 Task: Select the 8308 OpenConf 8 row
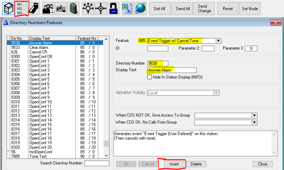point(55,93)
